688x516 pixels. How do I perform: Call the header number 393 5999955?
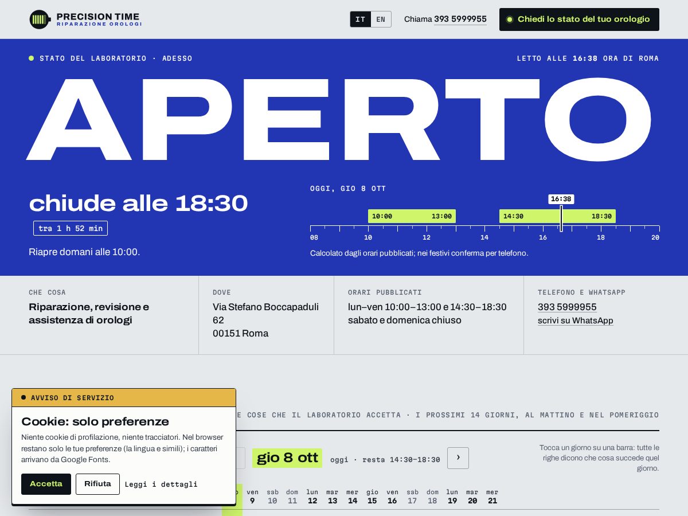[460, 19]
